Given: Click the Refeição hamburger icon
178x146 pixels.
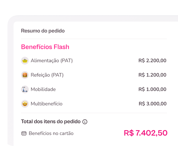Looking at the screenshot, I should (x=25, y=75).
